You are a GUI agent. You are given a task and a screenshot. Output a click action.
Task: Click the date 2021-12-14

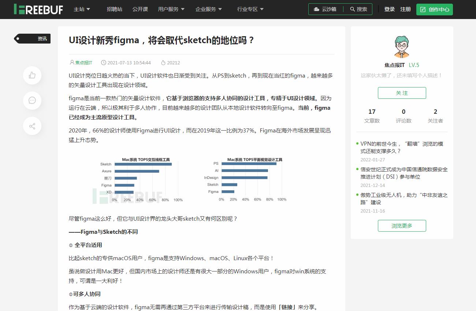(373, 186)
